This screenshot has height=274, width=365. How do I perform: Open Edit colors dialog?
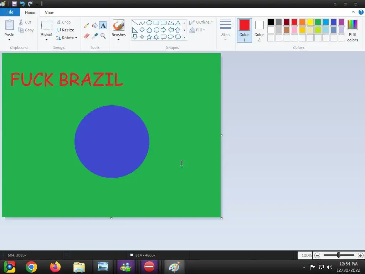click(x=353, y=31)
